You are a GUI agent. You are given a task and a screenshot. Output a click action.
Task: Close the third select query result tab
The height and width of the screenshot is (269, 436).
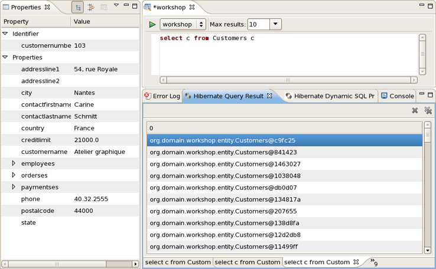click(356, 262)
